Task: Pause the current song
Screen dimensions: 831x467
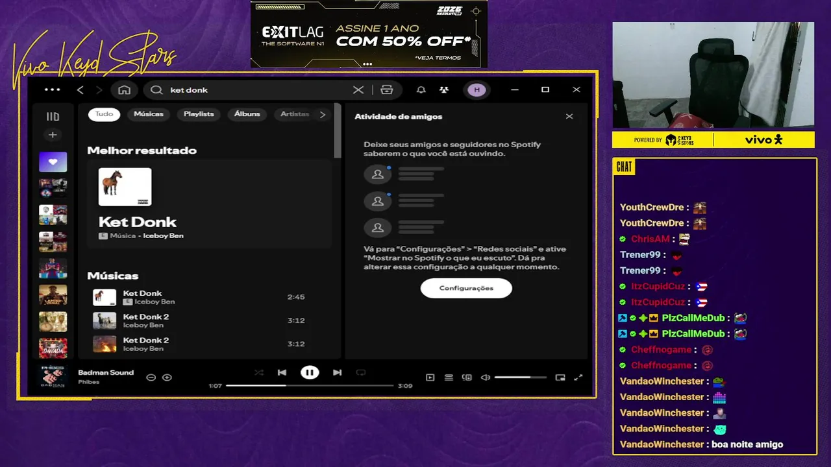Action: [310, 372]
